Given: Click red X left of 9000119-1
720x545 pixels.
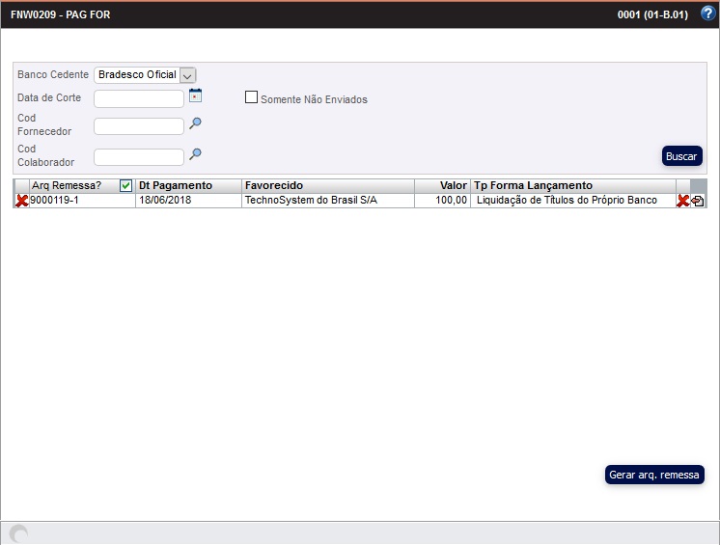Looking at the screenshot, I should 22,201.
